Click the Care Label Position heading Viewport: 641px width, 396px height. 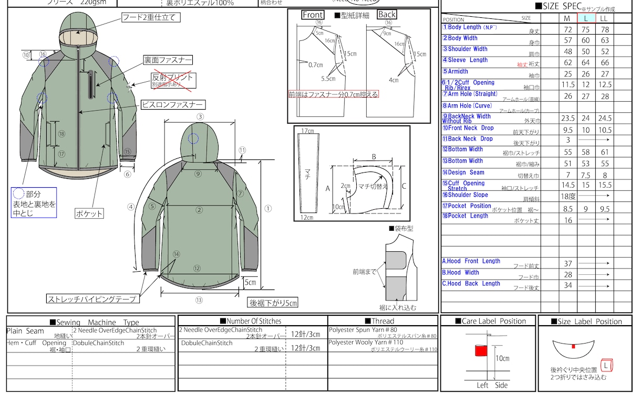pyautogui.click(x=491, y=321)
